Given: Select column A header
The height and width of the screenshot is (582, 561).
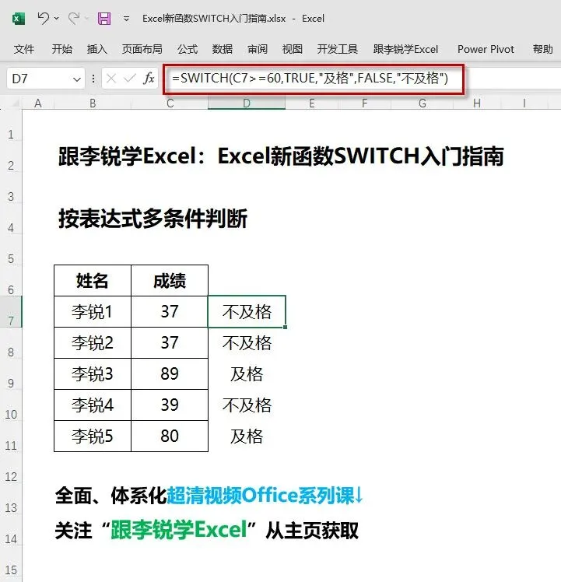Looking at the screenshot, I should pos(38,103).
